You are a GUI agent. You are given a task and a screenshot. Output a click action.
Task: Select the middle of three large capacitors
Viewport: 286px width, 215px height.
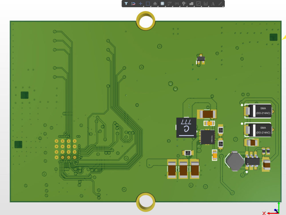[x=183, y=169]
